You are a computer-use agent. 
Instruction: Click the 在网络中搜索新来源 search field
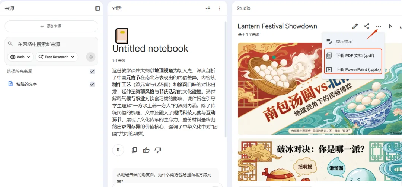(x=51, y=44)
